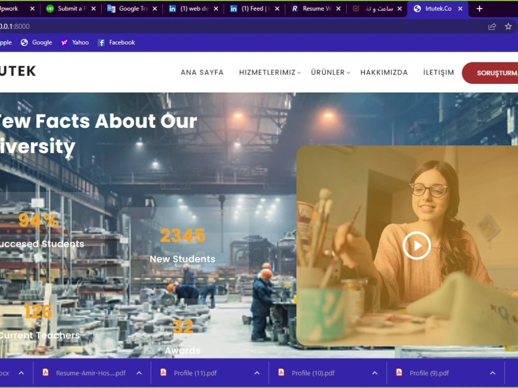Open the new tab plus button
518x388 pixels.
[x=479, y=9]
